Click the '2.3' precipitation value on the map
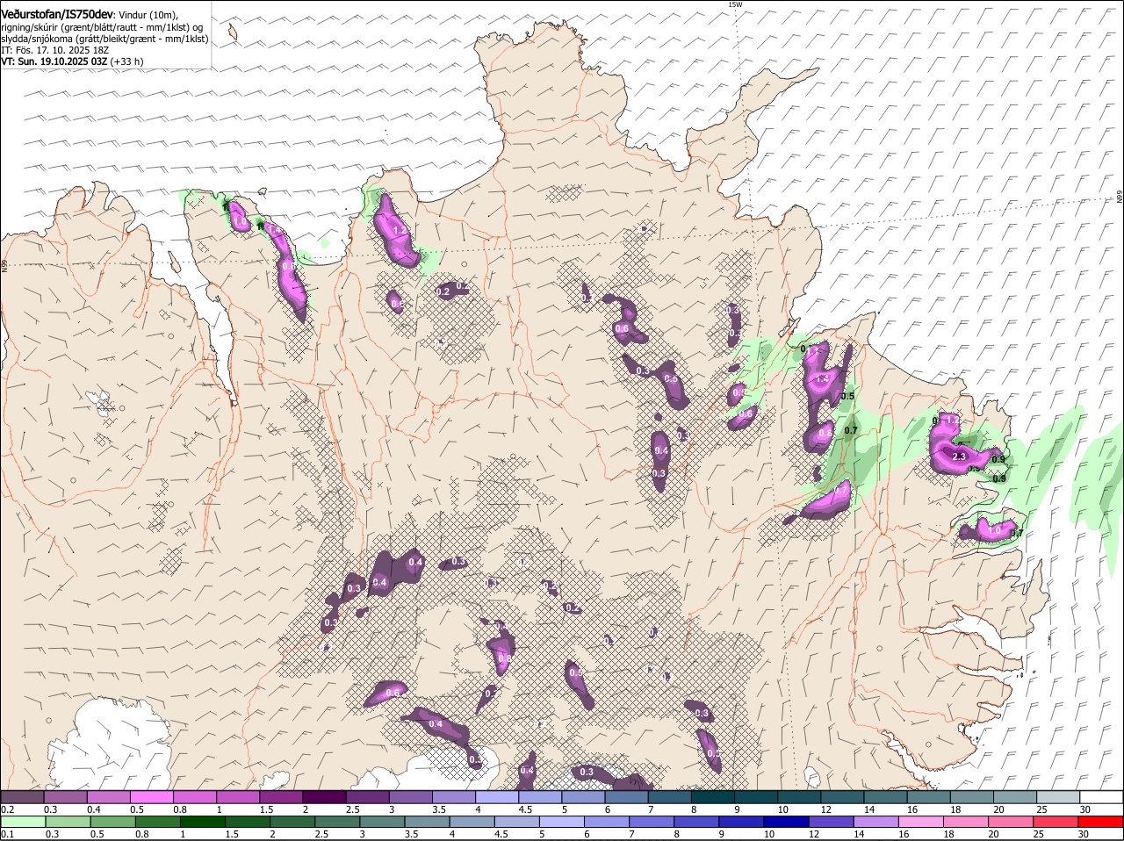 [959, 456]
